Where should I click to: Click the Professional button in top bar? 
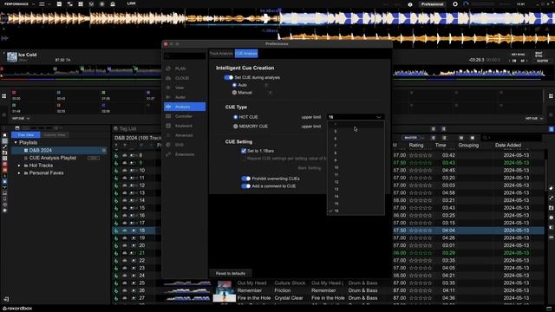[432, 4]
